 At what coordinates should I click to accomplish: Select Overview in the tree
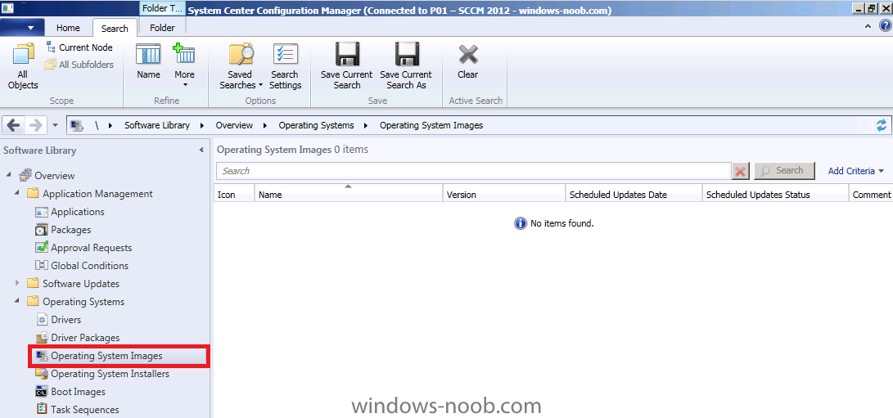point(54,175)
